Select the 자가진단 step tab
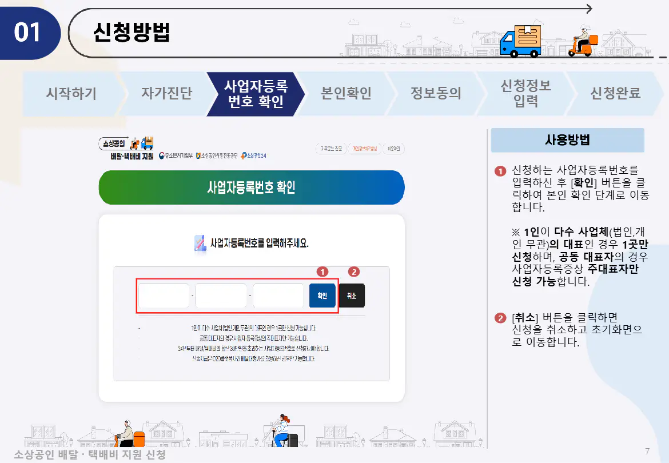Viewport: 669px width, 463px height. pyautogui.click(x=167, y=94)
